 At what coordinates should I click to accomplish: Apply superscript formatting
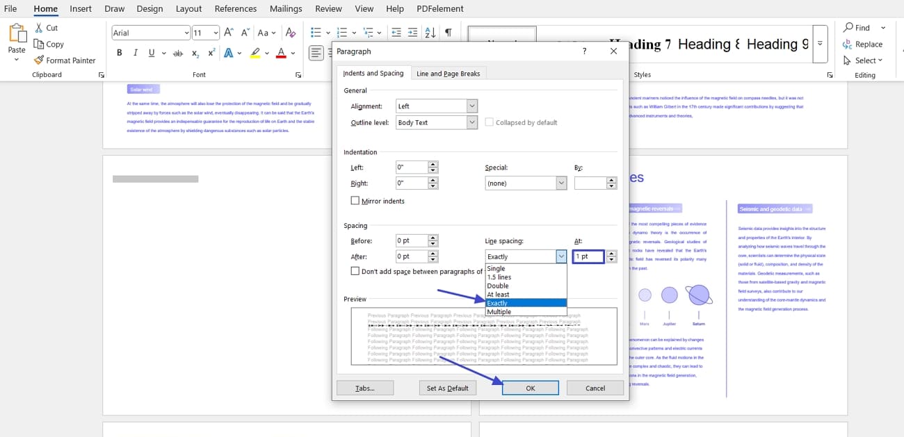[x=212, y=52]
